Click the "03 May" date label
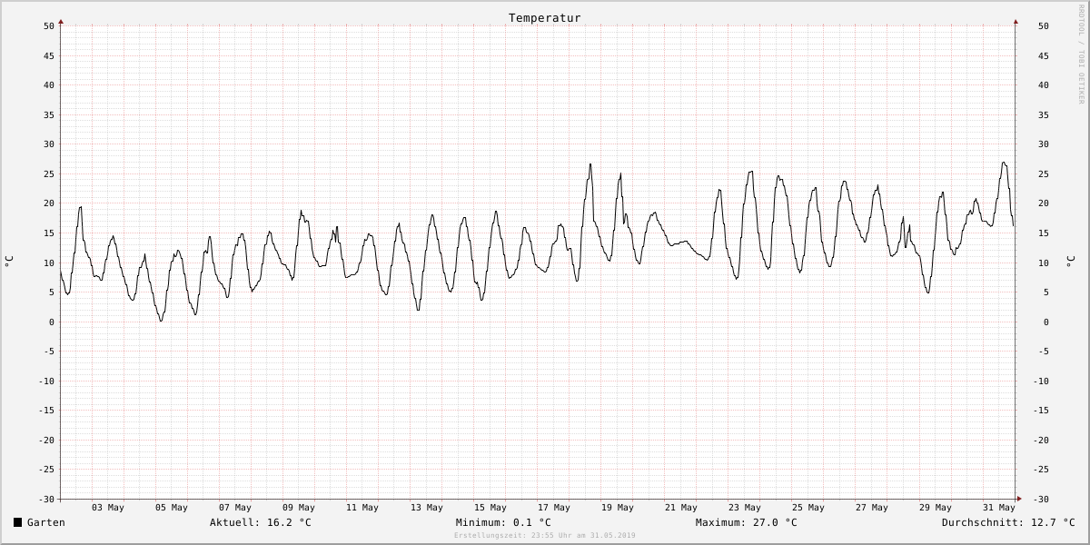 click(108, 508)
